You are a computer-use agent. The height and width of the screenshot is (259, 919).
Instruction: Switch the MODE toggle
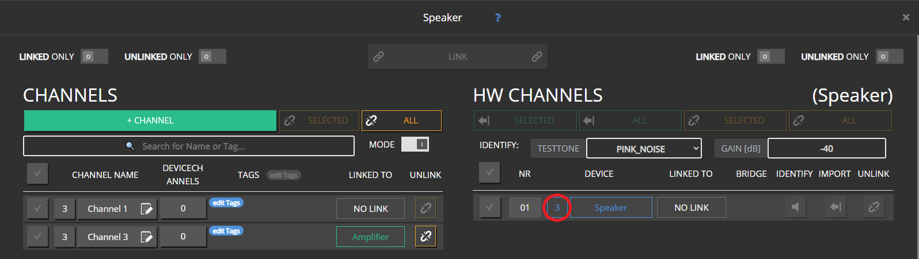(415, 145)
